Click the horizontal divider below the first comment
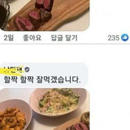Screen dimensions: 130x130 click(65, 44)
